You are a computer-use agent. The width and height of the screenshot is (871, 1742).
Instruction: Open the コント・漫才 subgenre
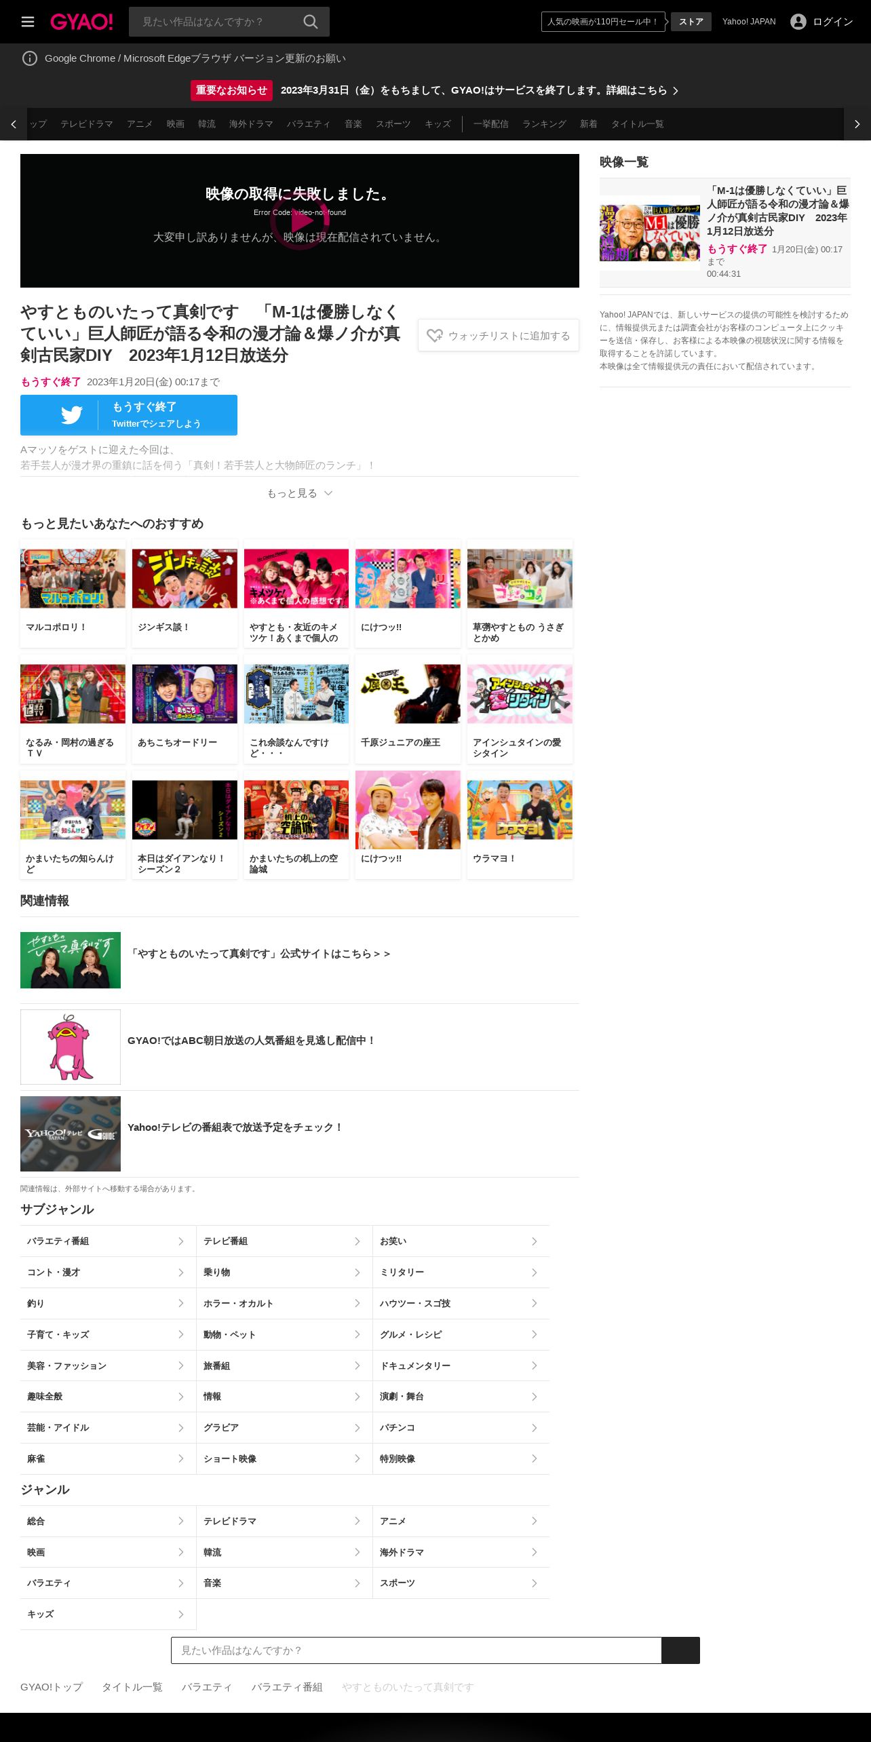tap(108, 1273)
